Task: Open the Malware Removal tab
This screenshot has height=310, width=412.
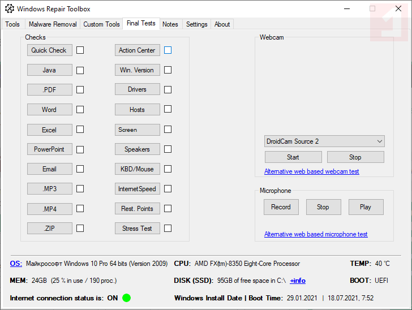Action: [53, 24]
